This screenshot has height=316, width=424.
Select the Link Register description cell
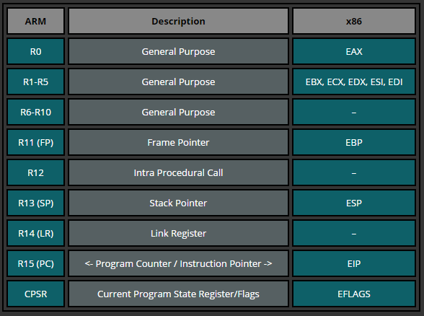click(x=179, y=233)
